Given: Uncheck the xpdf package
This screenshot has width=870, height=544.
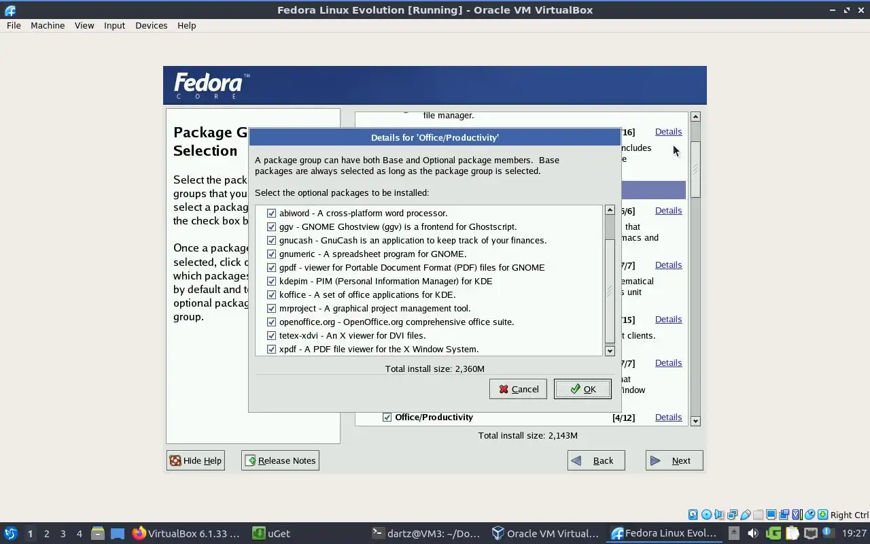Looking at the screenshot, I should pos(272,349).
